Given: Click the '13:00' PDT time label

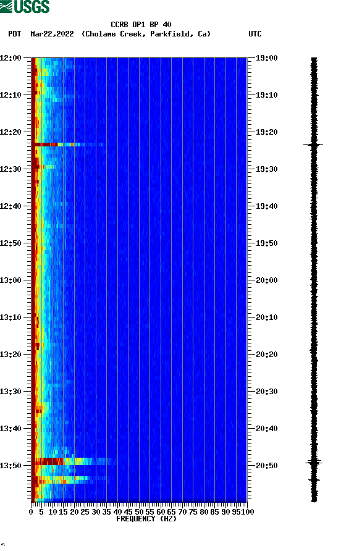Looking at the screenshot, I should 11,280.
